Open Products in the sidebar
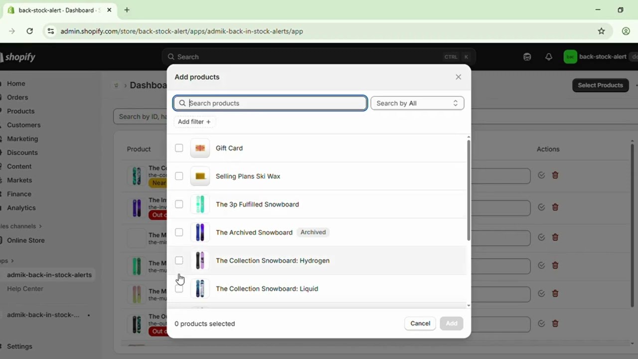638x359 pixels. click(x=20, y=111)
